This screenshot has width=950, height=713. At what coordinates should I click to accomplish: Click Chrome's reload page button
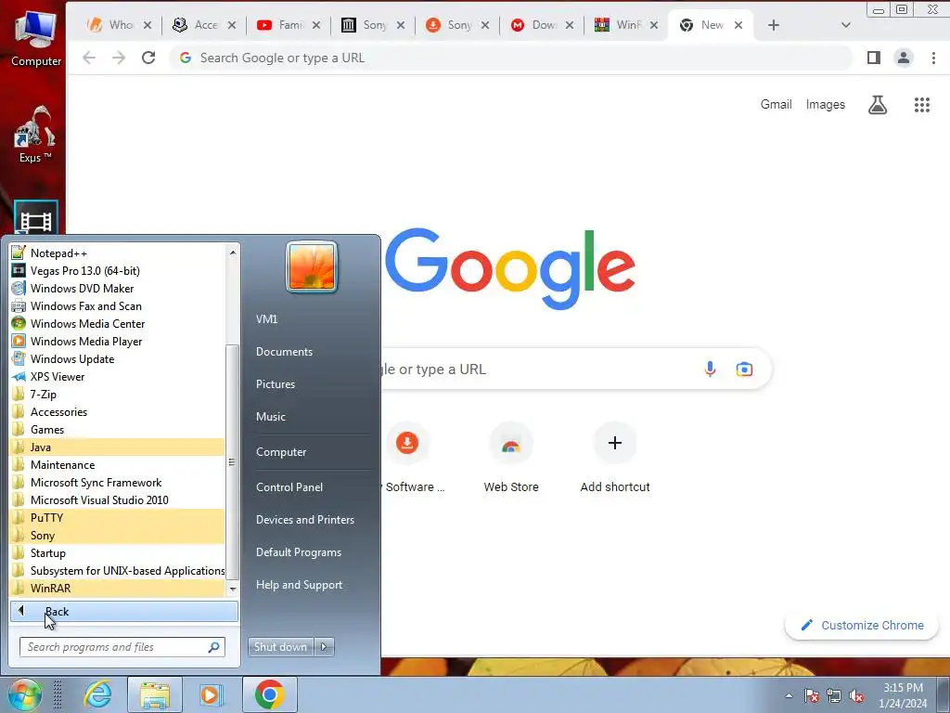[x=148, y=58]
